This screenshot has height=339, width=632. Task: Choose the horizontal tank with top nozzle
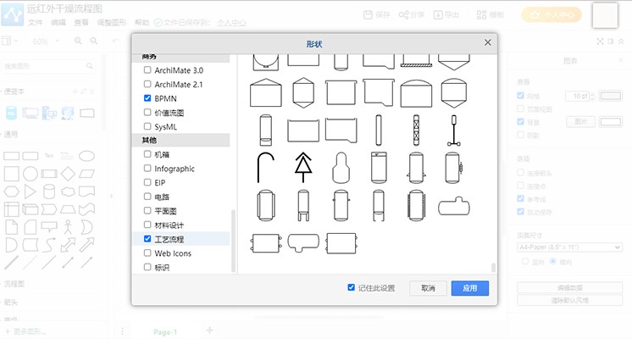tap(454, 206)
